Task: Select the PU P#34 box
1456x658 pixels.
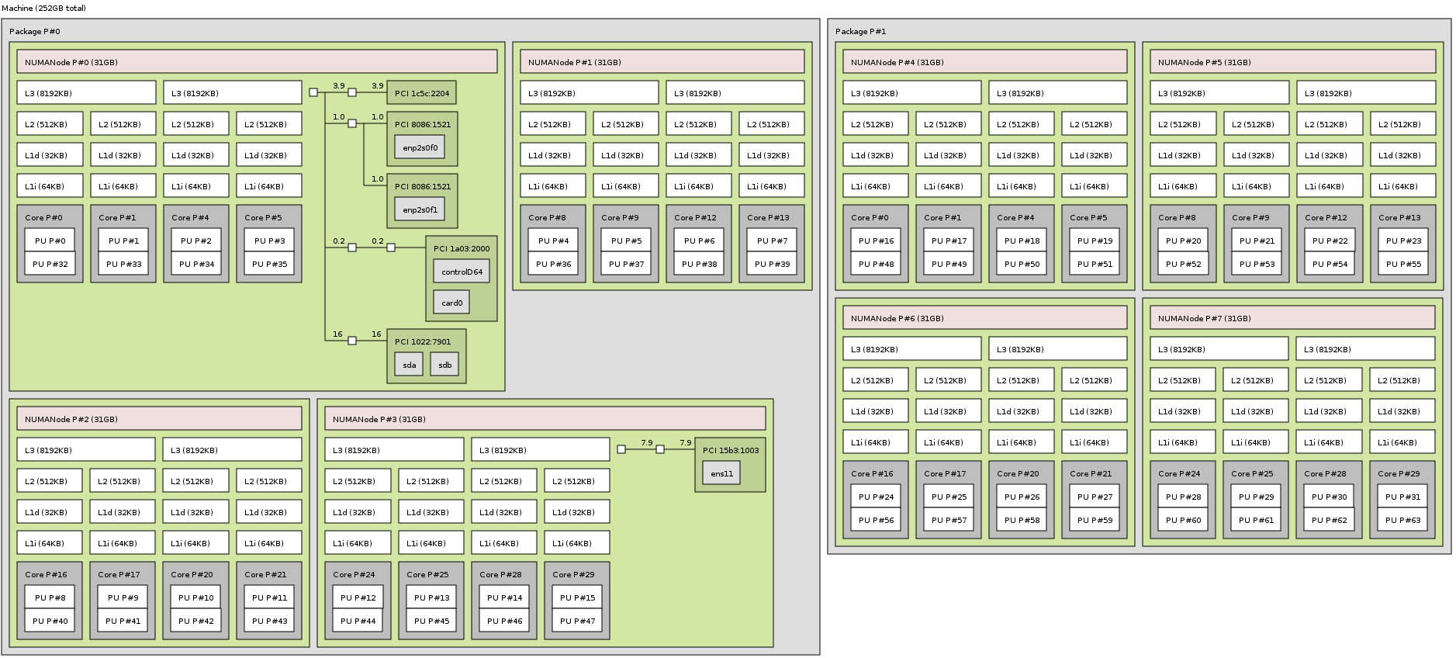Action: 196,264
